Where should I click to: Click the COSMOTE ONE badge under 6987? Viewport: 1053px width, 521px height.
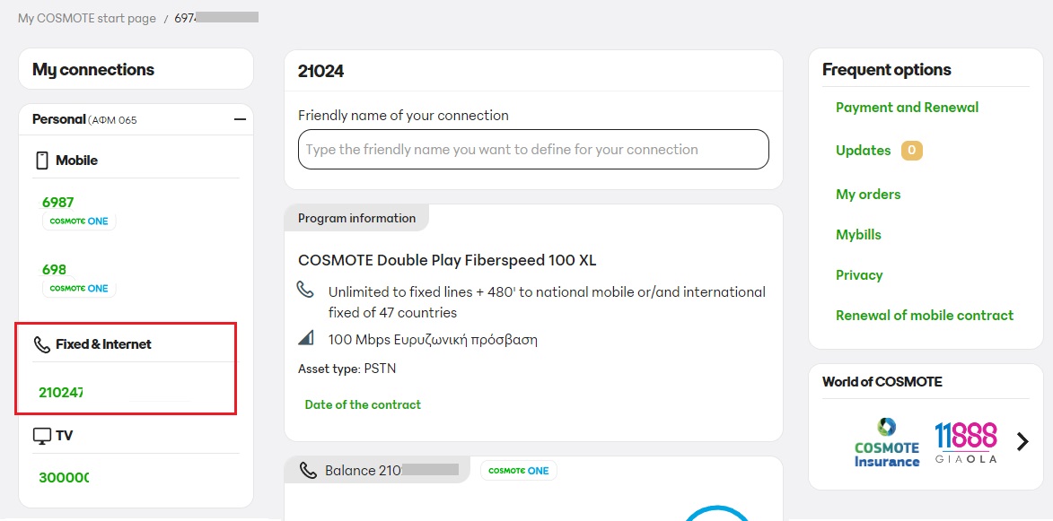coord(79,221)
